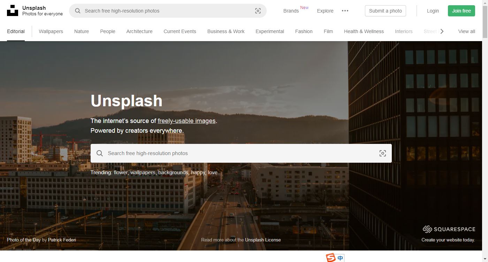Viewport: 488px width, 262px height.
Task: Select the Editorial tab
Action: click(x=16, y=31)
